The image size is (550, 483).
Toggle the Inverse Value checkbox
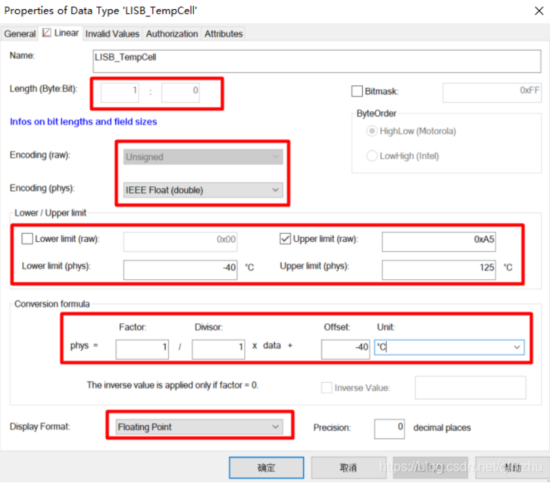point(327,388)
